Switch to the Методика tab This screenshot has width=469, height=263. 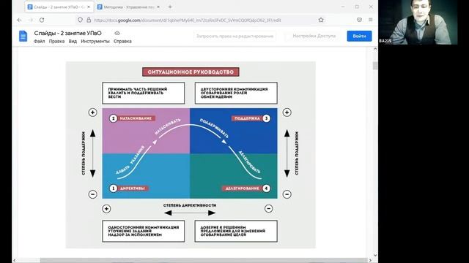coord(129,7)
